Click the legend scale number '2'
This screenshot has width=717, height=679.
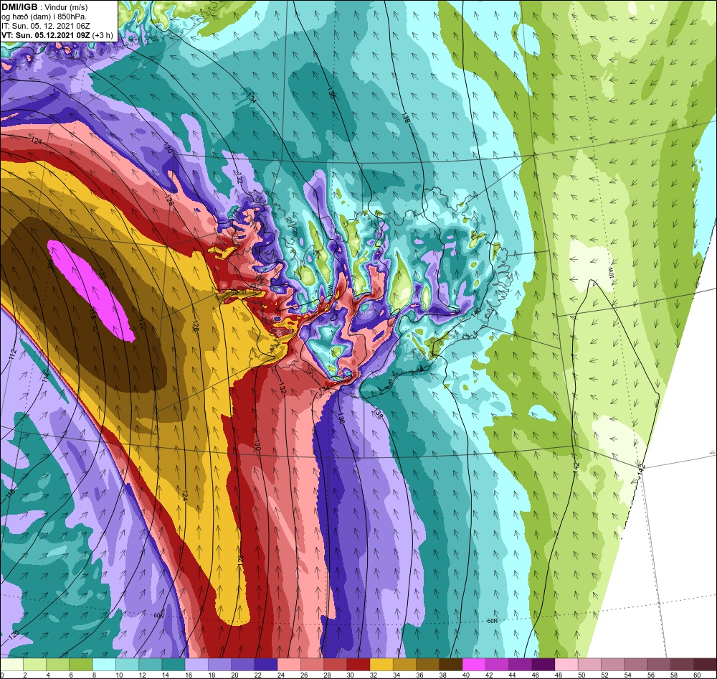(x=24, y=675)
